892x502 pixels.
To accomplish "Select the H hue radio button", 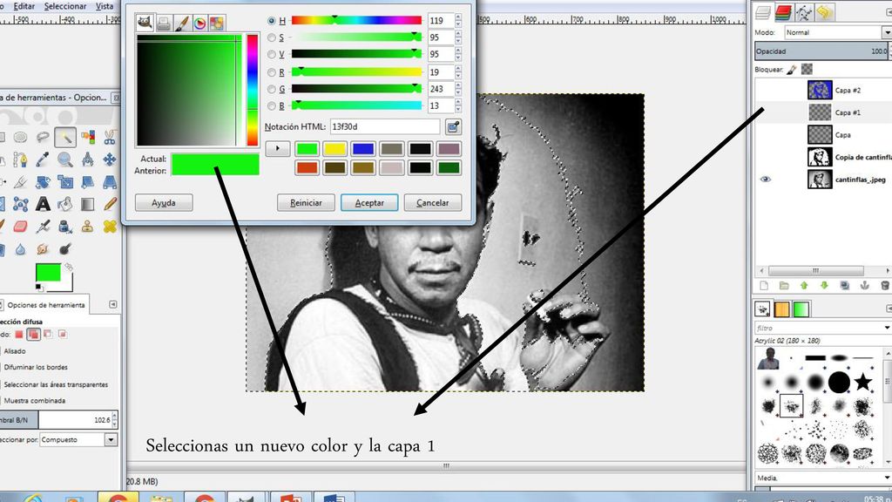I will 272,21.
